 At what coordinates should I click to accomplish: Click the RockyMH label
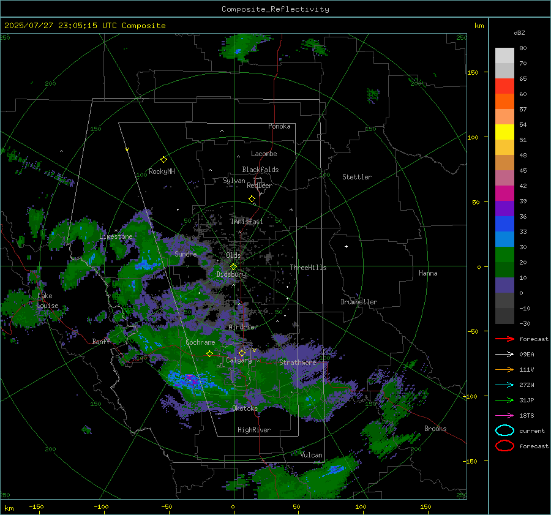point(162,171)
